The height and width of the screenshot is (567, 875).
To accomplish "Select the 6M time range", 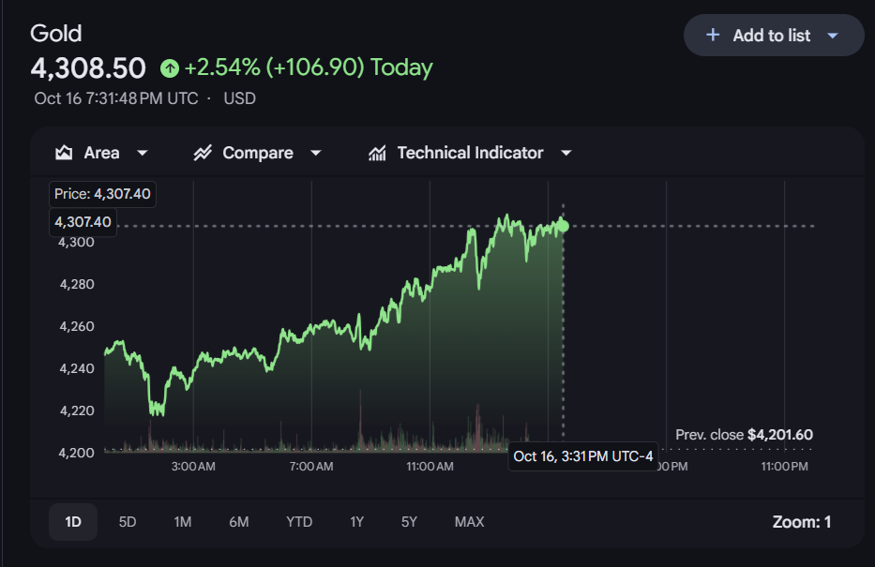I will [x=239, y=522].
